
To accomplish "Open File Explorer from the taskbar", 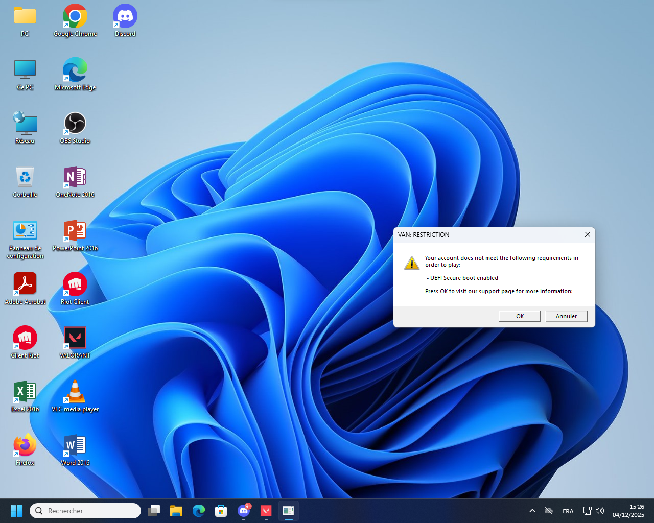I will click(x=176, y=511).
